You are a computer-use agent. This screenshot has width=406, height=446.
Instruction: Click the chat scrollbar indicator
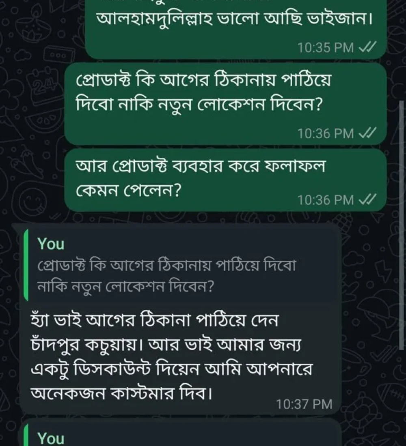(x=401, y=225)
